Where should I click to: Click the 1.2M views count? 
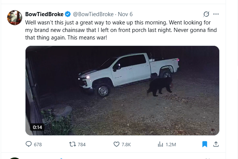click(x=171, y=145)
